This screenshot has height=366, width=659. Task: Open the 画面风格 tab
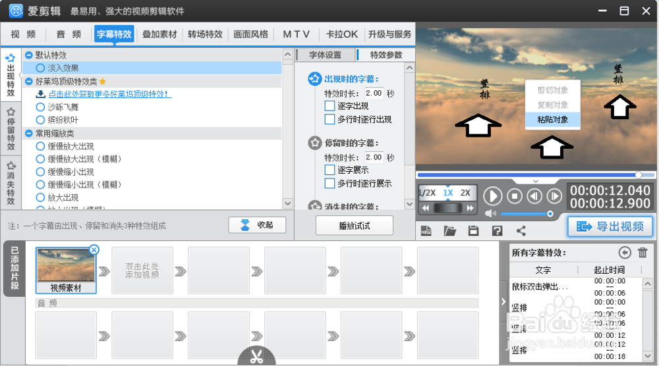[251, 34]
